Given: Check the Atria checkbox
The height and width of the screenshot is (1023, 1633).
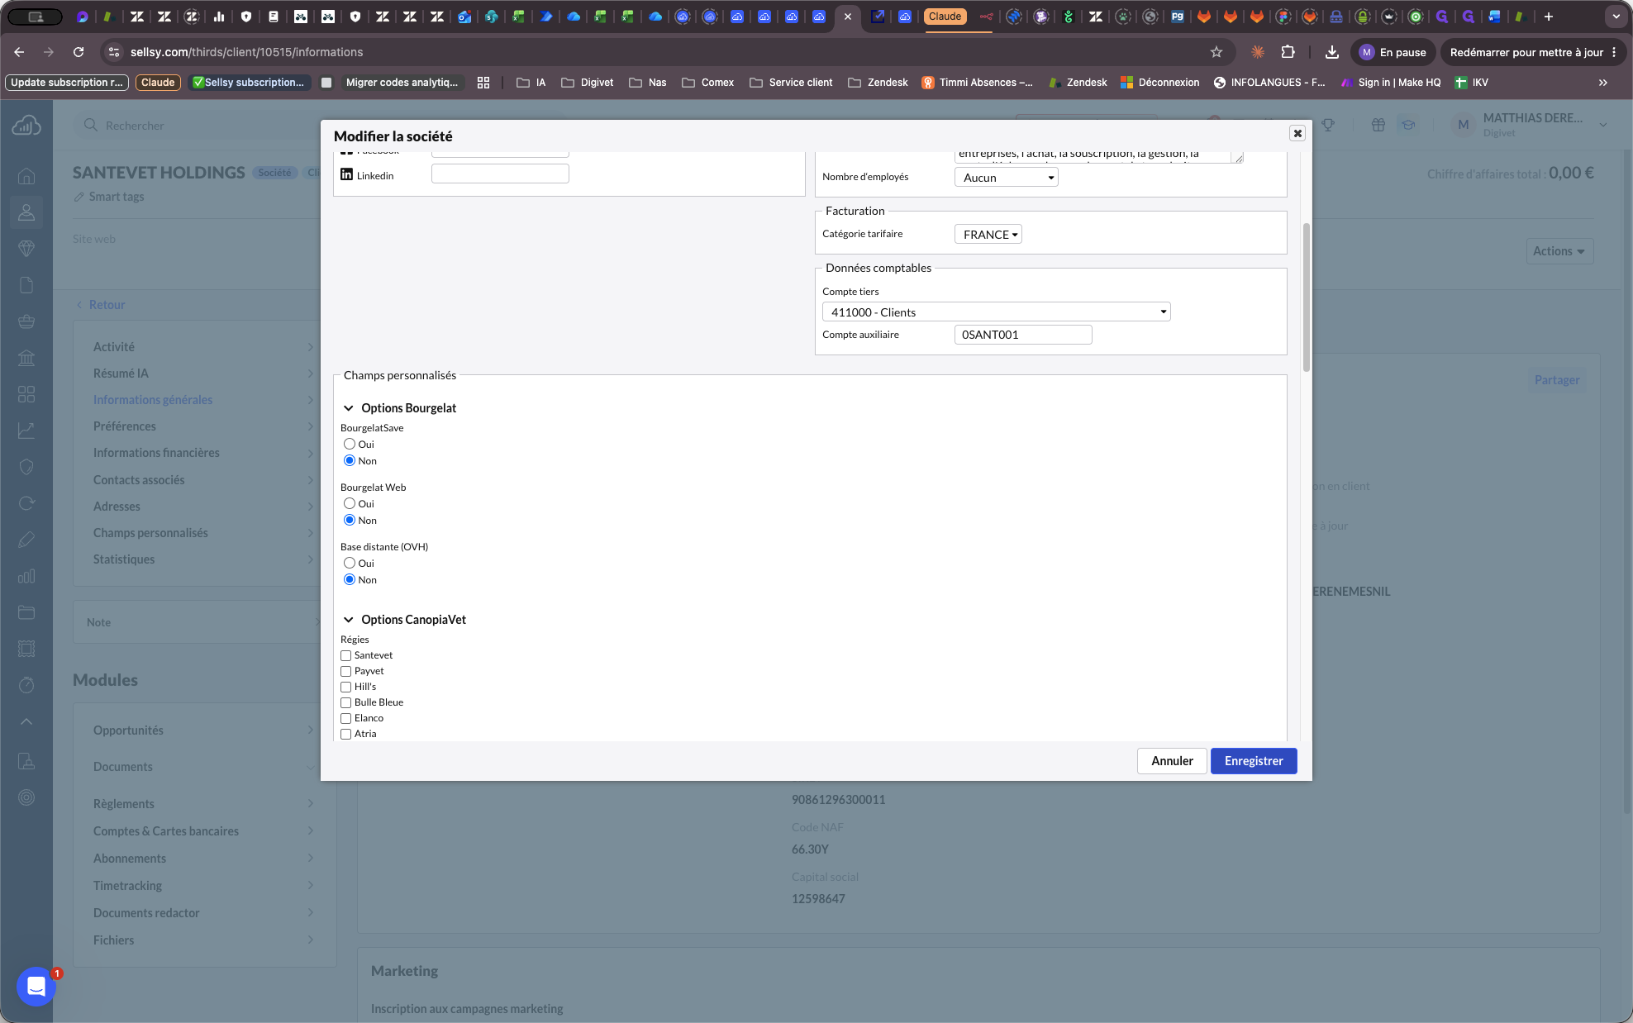Looking at the screenshot, I should [x=346, y=734].
